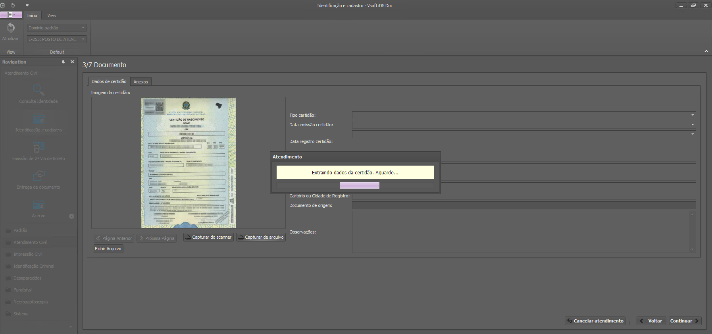
Task: Open the Domínio padrão dropdown
Action: click(x=57, y=28)
